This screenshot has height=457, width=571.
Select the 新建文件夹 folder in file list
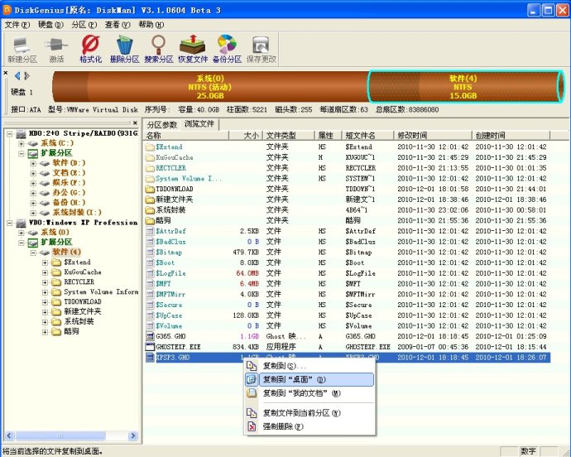coord(175,200)
